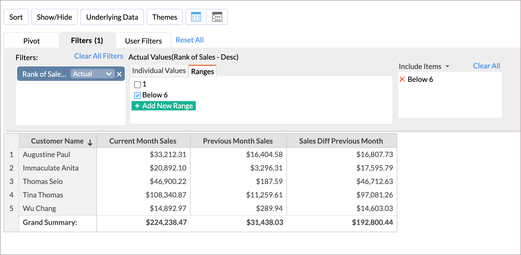Click the Sort button
This screenshot has width=521, height=255.
pyautogui.click(x=16, y=17)
